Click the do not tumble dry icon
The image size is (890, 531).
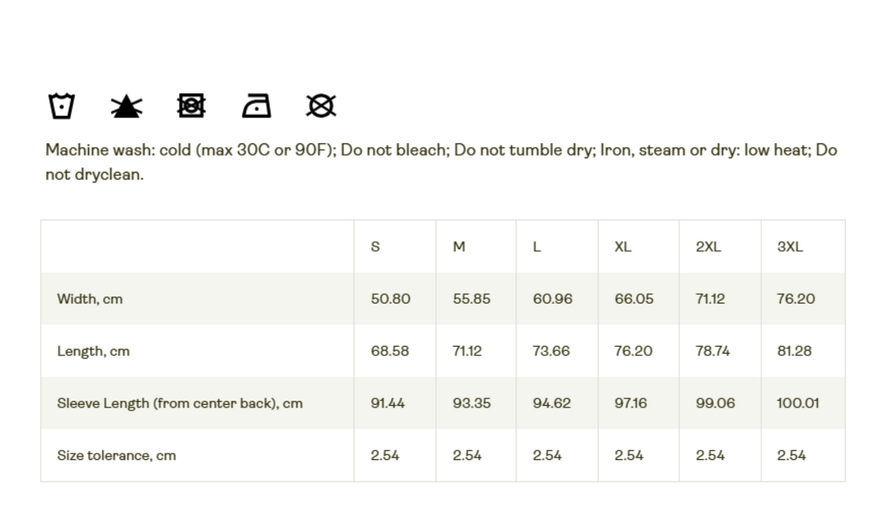[x=191, y=106]
